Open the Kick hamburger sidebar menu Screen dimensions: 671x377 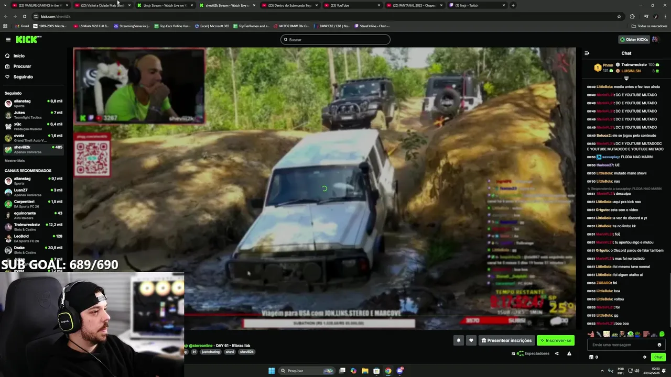coord(8,39)
